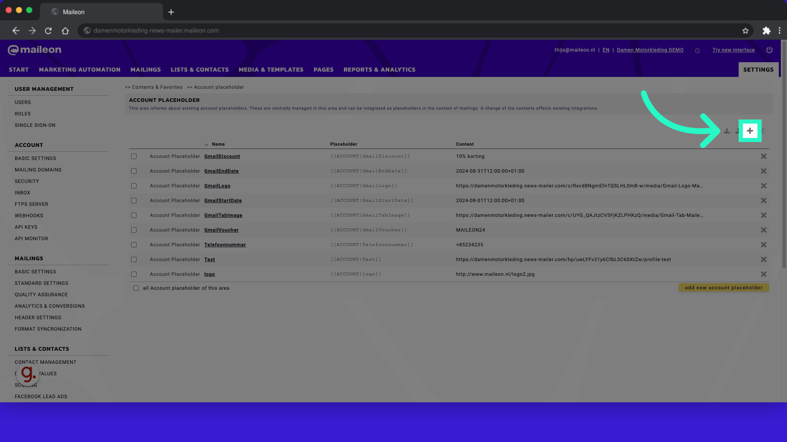
Task: Check the Telefoonnummer row checkbox
Action: pos(134,245)
